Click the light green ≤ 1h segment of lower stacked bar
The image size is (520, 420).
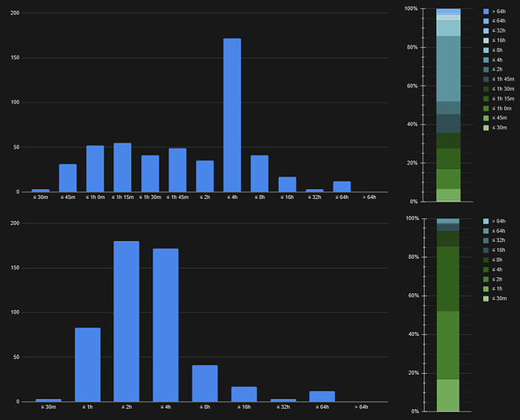click(x=448, y=395)
